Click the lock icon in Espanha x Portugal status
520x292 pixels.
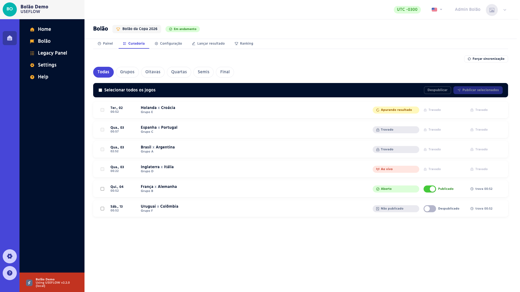click(x=378, y=130)
